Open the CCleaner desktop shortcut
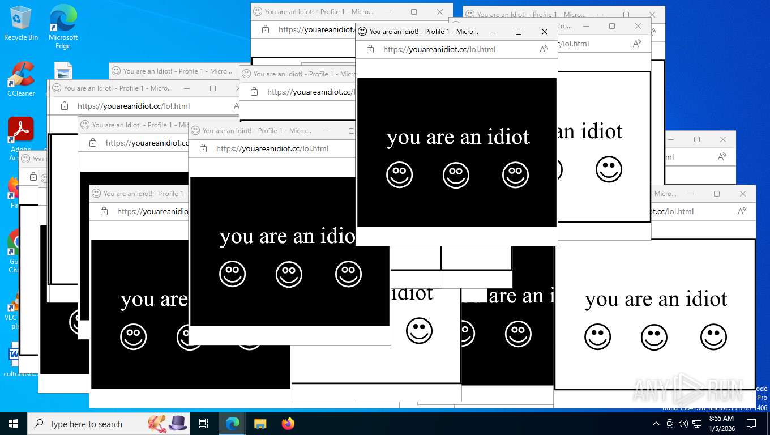The height and width of the screenshot is (435, 770). click(x=21, y=79)
